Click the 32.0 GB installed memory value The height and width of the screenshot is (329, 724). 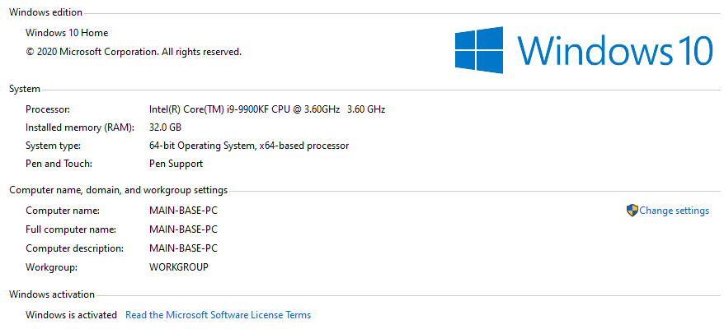tap(165, 127)
